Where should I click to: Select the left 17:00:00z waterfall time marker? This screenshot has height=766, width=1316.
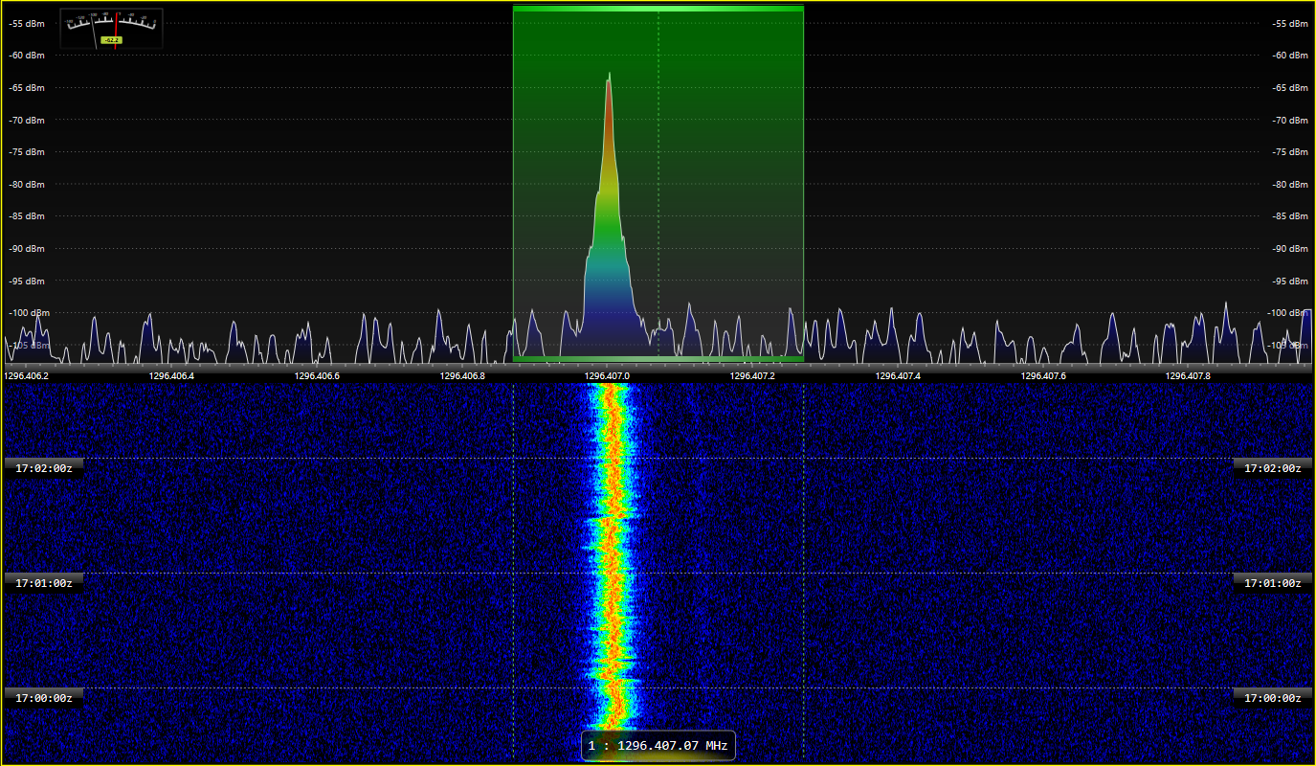pos(44,698)
